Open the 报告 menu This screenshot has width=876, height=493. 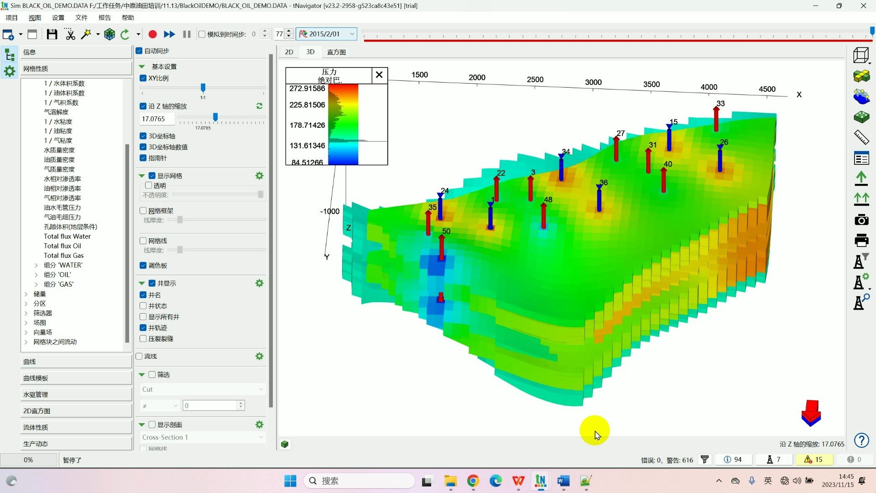104,17
